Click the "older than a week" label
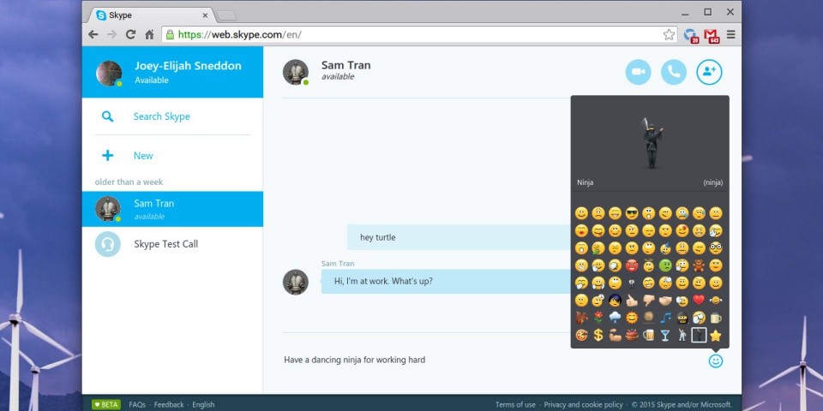The image size is (823, 411). pos(129,182)
